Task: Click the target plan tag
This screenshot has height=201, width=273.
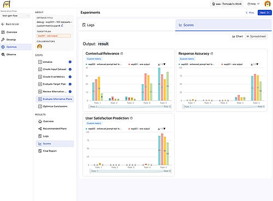Action: click(x=54, y=36)
